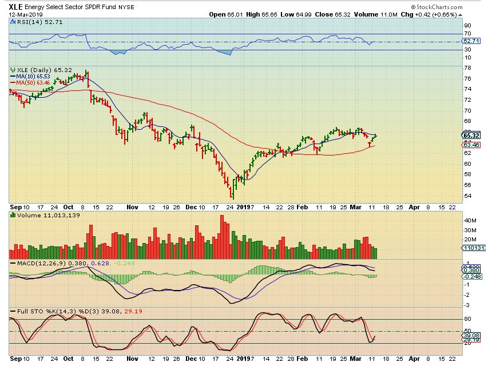Image resolution: width=488 pixels, height=366 pixels.
Task: Click the XLE (Daily) 65.32 legend
Action: coord(45,70)
